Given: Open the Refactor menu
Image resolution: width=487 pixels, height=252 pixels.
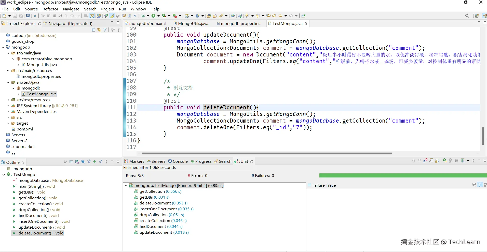Looking at the screenshot, I should 50,9.
